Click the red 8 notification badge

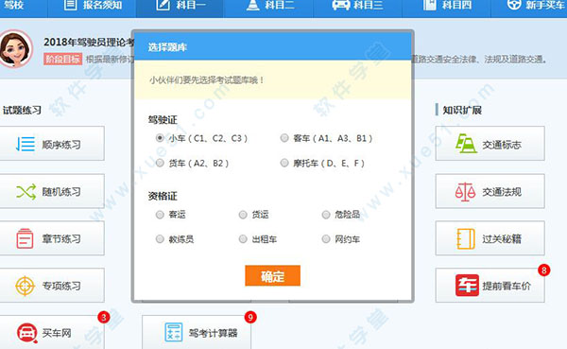tap(544, 270)
